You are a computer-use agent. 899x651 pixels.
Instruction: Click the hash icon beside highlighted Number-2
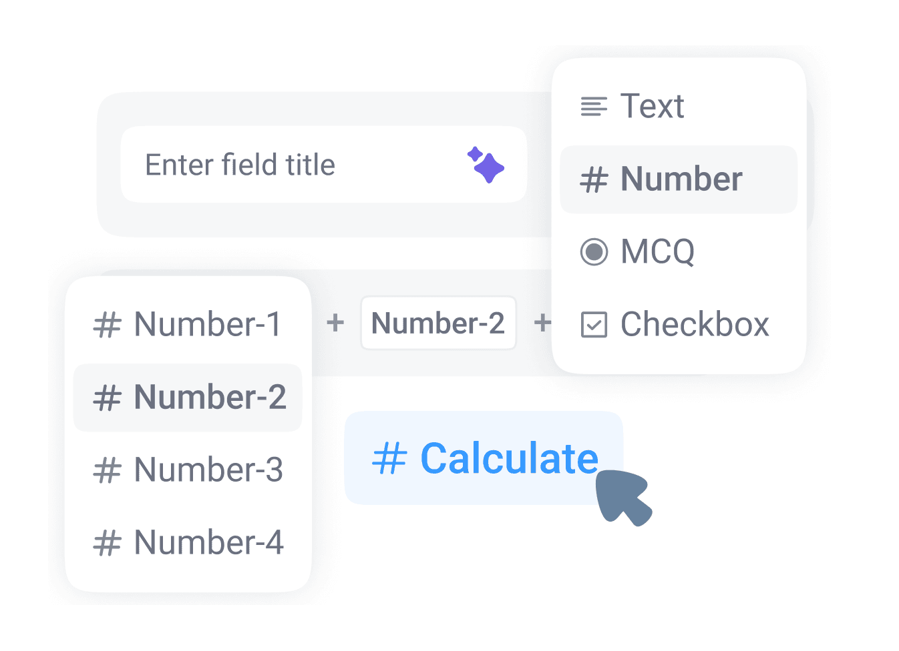point(107,398)
